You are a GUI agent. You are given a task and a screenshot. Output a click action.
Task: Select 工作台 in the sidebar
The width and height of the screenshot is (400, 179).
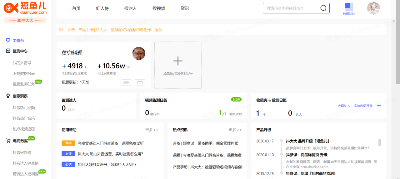pyautogui.click(x=18, y=41)
